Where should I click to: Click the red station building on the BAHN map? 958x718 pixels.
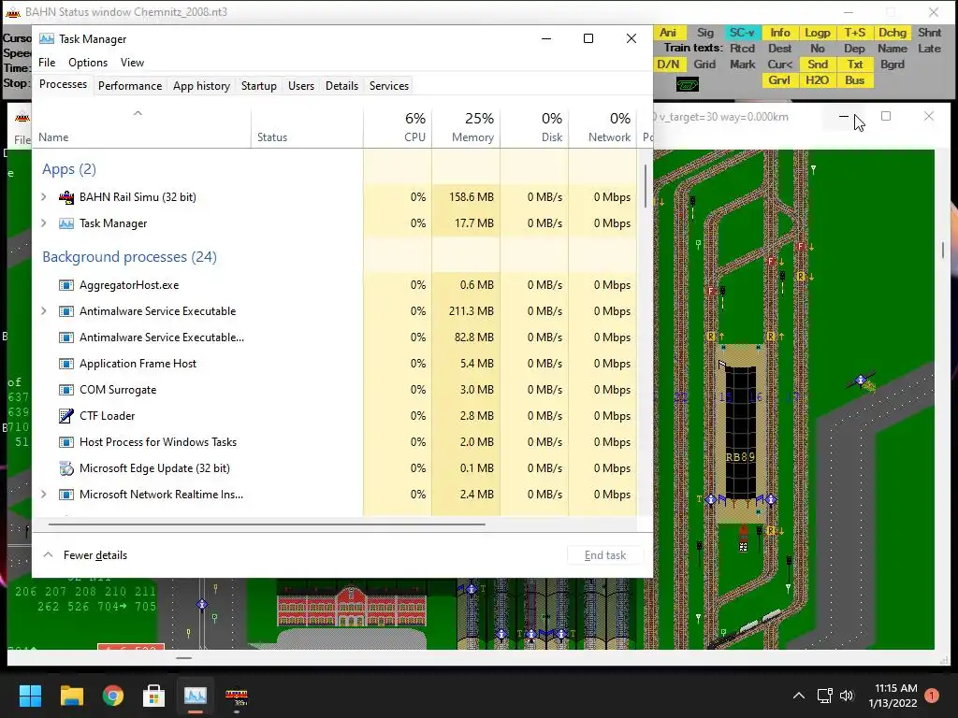point(352,607)
